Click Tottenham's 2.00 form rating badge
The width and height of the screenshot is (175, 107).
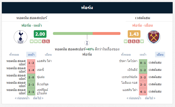click(40, 34)
